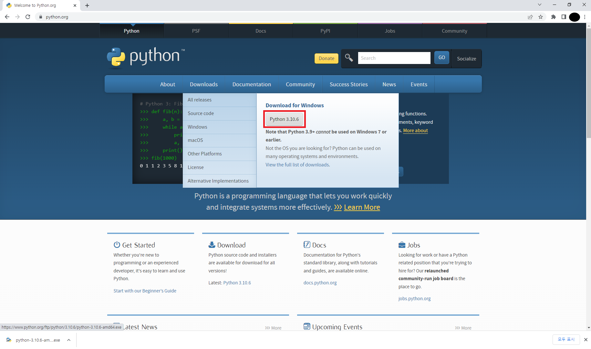This screenshot has height=349, width=591.
Task: Click the yellow Donate button
Action: (327, 58)
